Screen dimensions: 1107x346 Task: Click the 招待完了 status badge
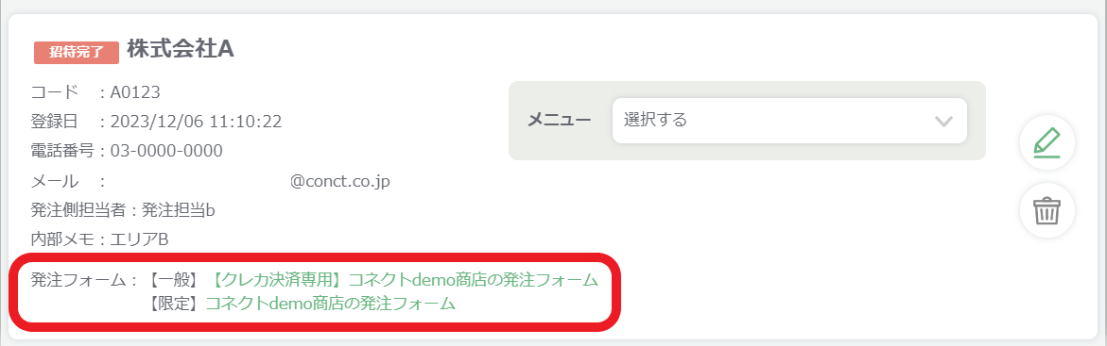(77, 52)
